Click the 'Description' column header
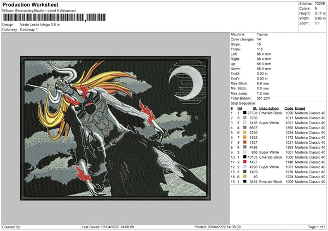328x231 pixels. click(x=269, y=108)
